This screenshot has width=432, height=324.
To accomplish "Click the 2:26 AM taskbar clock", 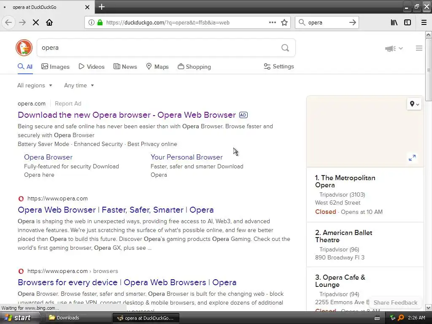I will click(416, 318).
